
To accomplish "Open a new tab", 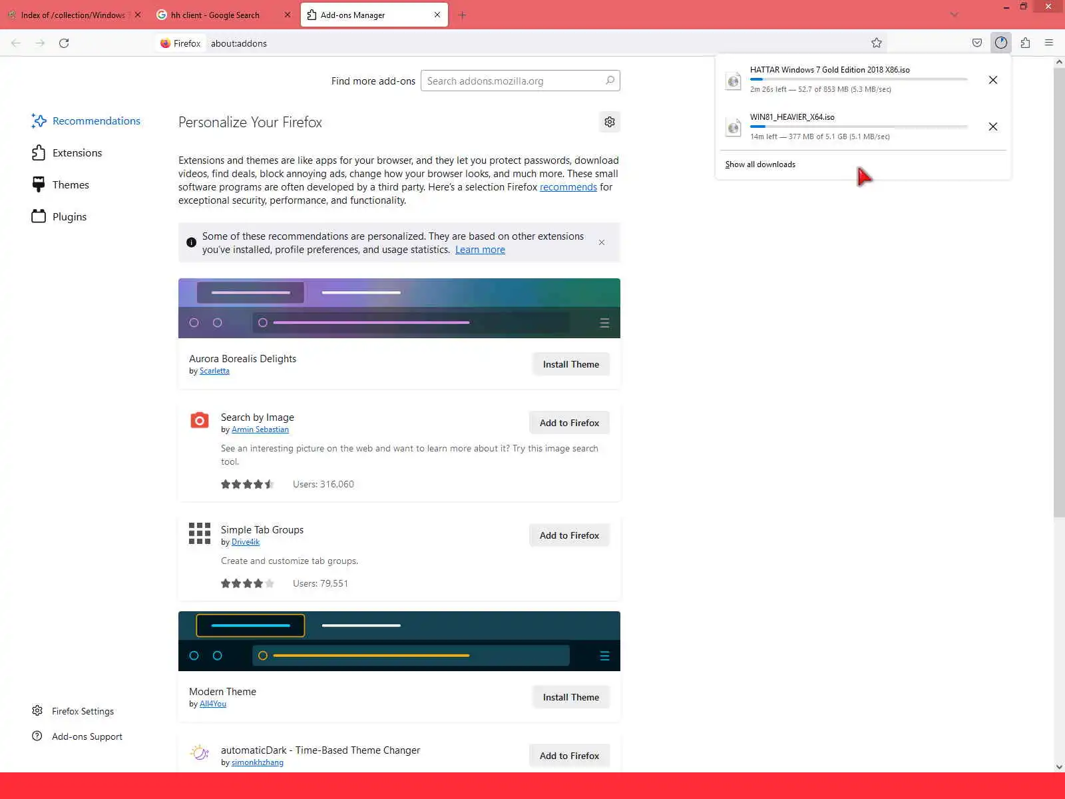I will click(462, 15).
